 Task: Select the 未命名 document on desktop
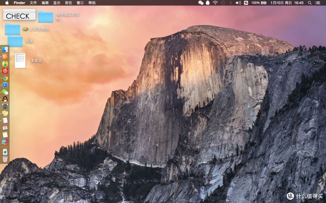pyautogui.click(x=20, y=60)
